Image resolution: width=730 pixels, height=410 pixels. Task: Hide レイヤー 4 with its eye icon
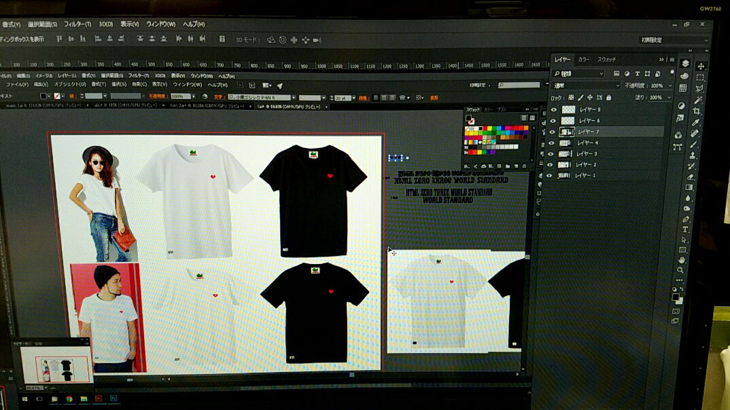click(552, 143)
